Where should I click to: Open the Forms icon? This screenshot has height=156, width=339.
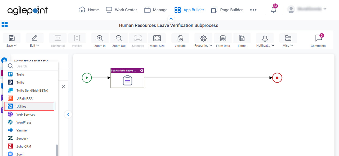coord(242,38)
